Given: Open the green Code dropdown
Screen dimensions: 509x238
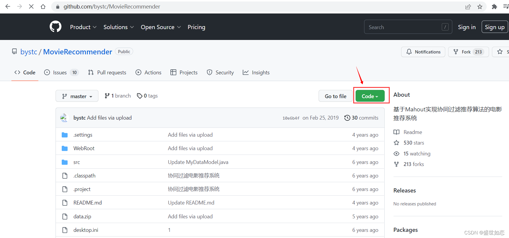Looking at the screenshot, I should (x=370, y=96).
